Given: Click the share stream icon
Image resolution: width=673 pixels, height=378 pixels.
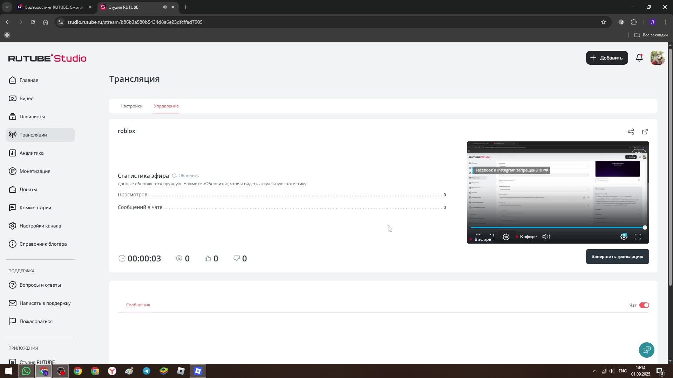Looking at the screenshot, I should pyautogui.click(x=631, y=132).
